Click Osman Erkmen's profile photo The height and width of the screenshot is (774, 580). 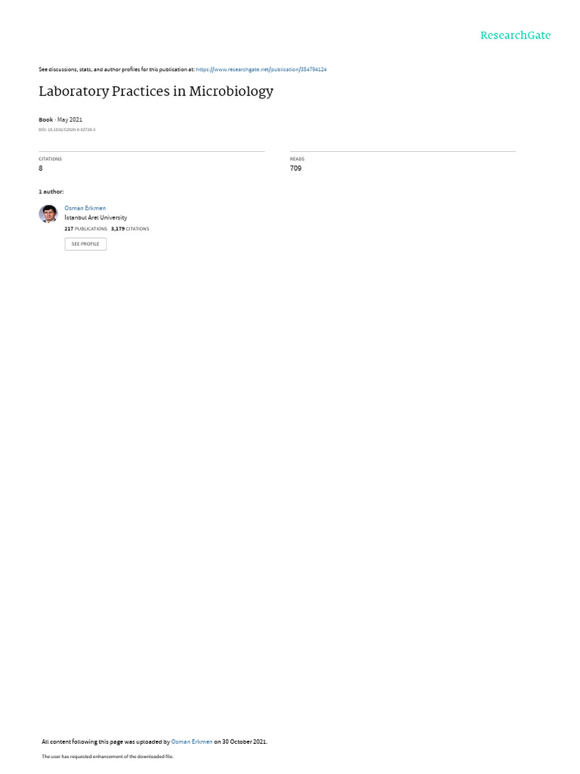coord(48,214)
